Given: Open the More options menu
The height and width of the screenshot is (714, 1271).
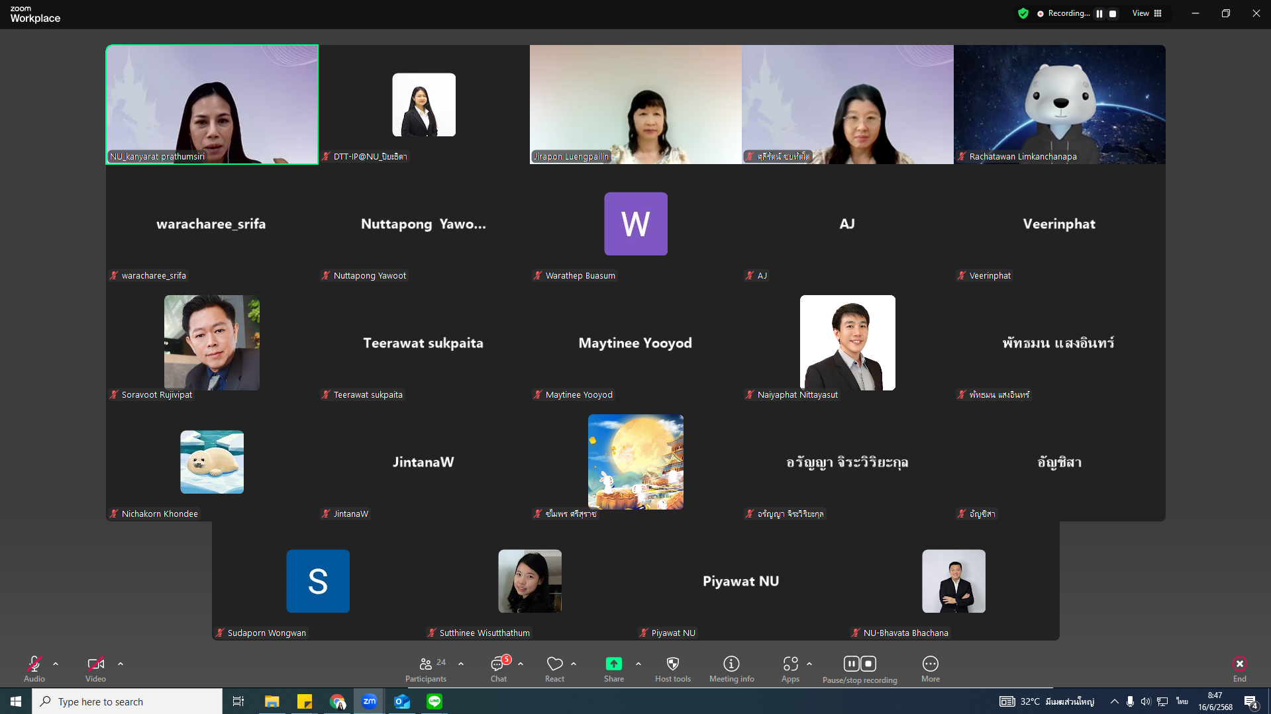Looking at the screenshot, I should click(x=930, y=668).
